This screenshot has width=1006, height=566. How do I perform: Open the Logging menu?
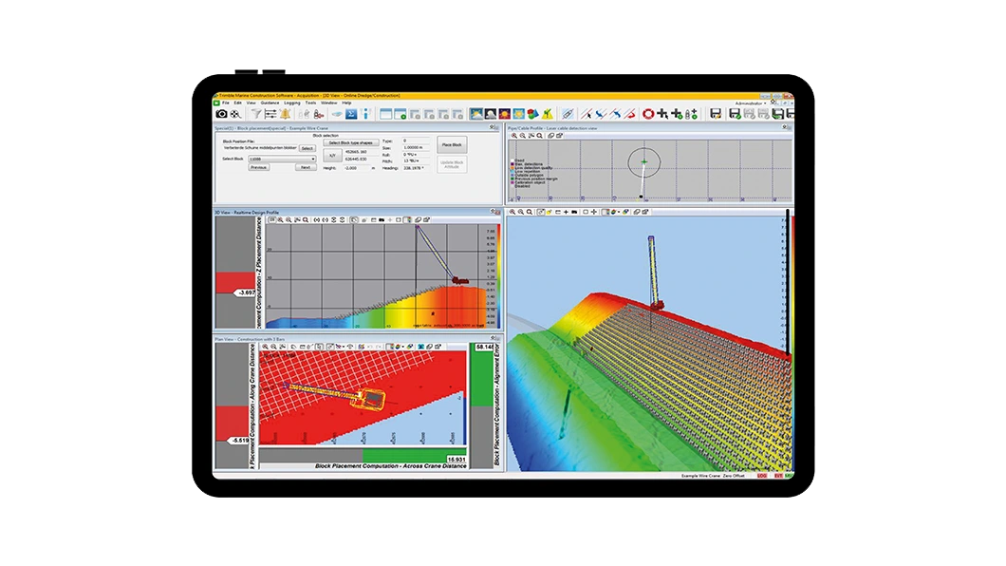click(x=292, y=103)
